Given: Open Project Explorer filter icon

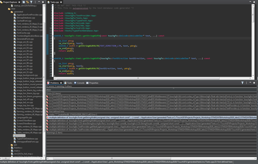Looking at the screenshot, I should (31, 2).
